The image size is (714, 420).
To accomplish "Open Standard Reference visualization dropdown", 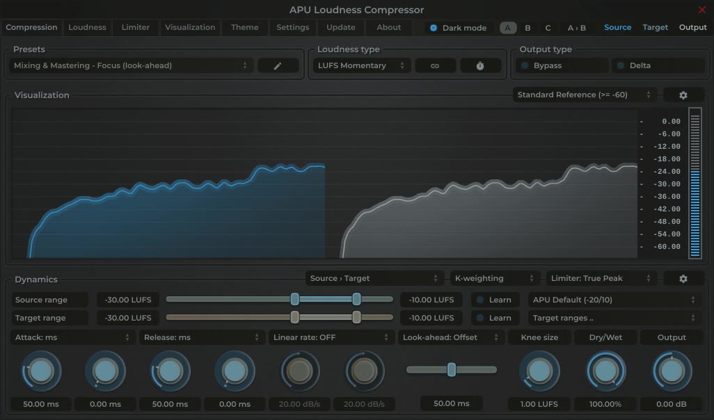I will click(585, 95).
